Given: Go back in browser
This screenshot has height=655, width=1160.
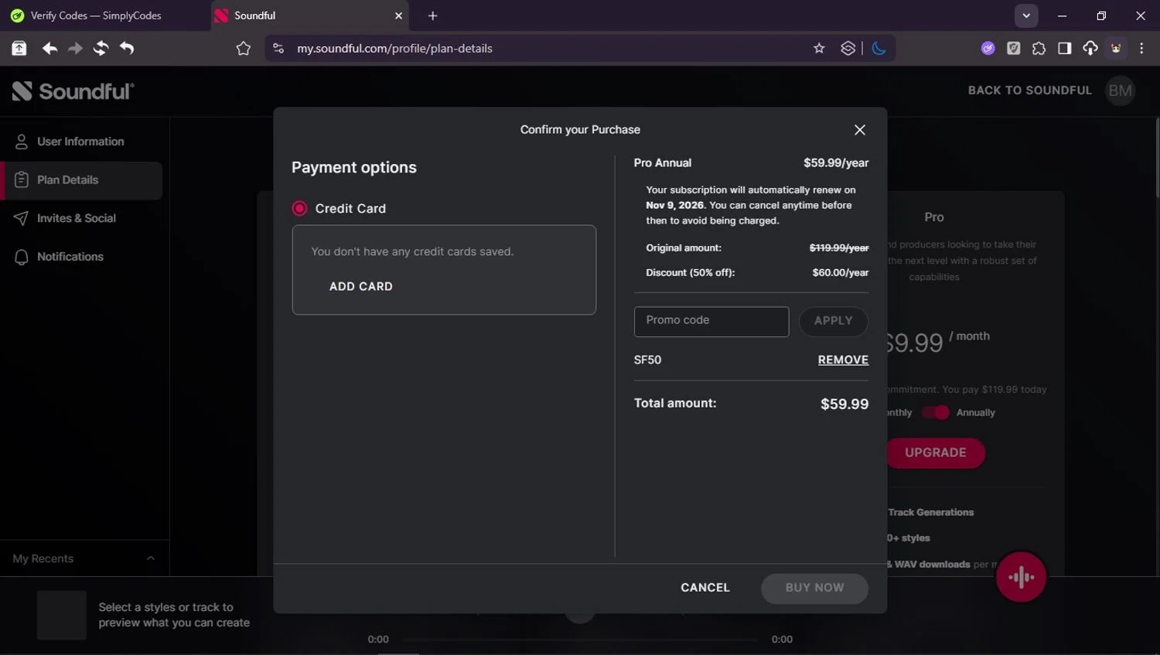Looking at the screenshot, I should pos(49,49).
